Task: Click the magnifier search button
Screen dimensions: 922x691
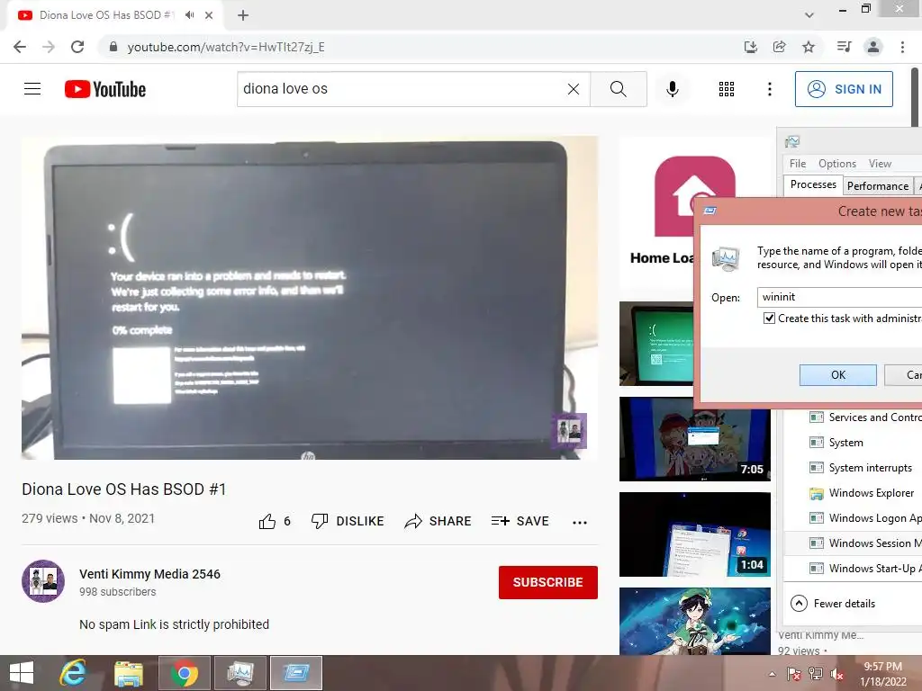Action: coord(618,89)
